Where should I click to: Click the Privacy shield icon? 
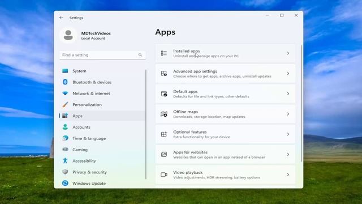point(65,172)
